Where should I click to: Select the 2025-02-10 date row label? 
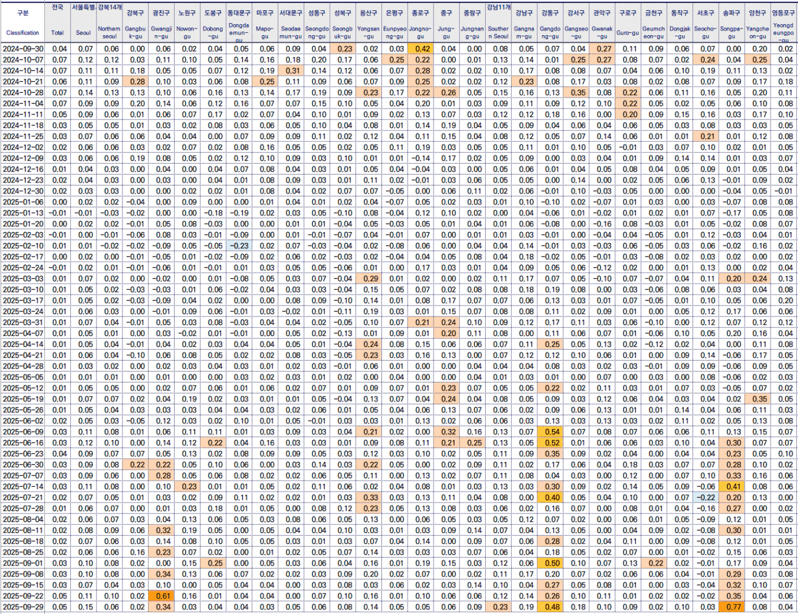(23, 245)
